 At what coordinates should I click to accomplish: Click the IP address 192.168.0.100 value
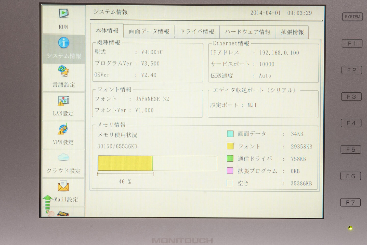pyautogui.click(x=279, y=53)
